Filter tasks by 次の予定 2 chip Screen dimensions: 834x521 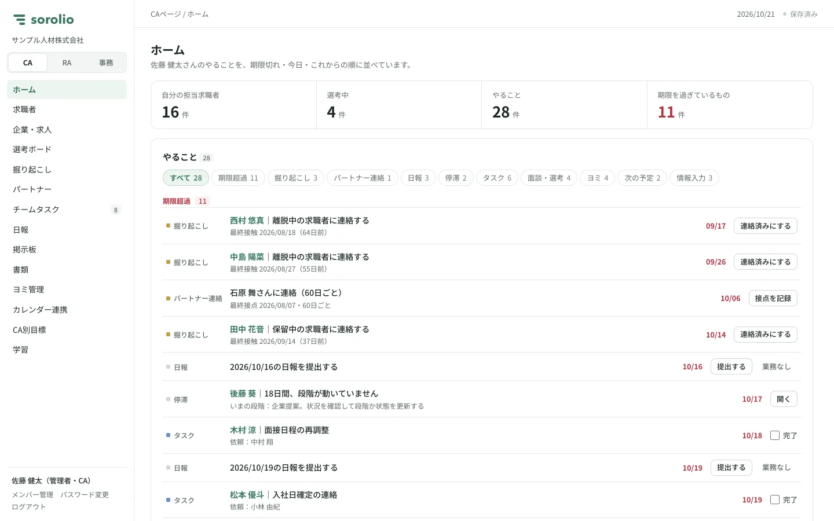[x=642, y=178]
